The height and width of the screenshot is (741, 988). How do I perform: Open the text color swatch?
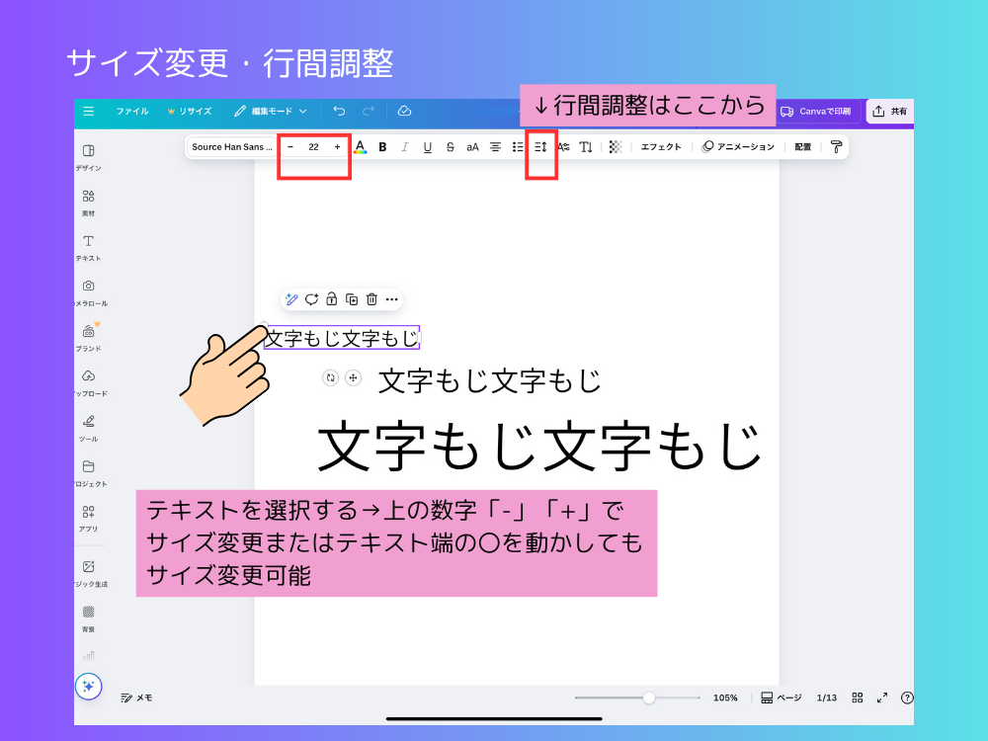coord(359,146)
